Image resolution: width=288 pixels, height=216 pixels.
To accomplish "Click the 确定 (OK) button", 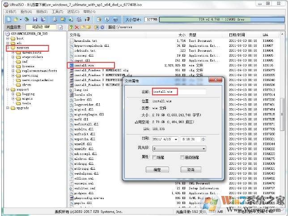I will pyautogui.click(x=157, y=170).
